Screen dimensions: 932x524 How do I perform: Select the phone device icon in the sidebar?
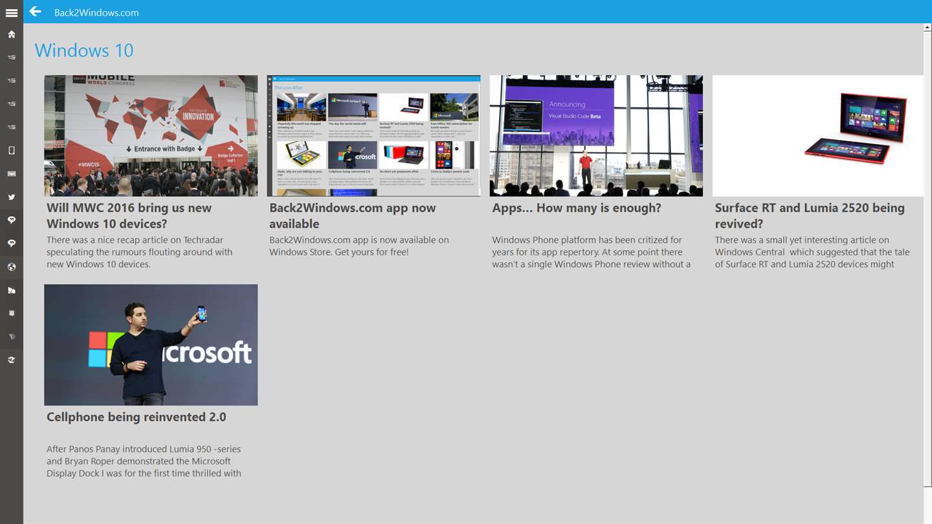pos(12,151)
